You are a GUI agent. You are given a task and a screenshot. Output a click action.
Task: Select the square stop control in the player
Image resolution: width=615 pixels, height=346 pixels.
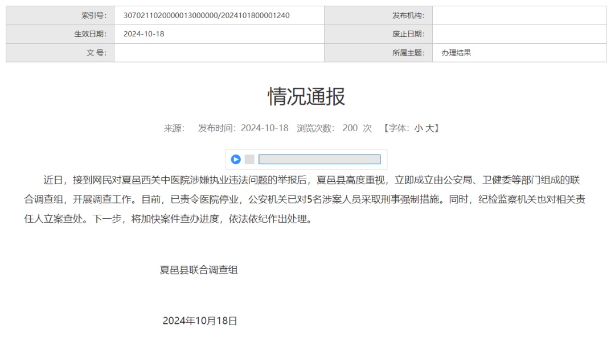point(249,160)
